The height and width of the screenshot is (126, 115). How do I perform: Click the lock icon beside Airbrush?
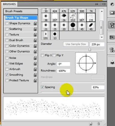coord(35,69)
